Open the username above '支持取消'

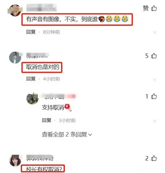click(x=59, y=96)
